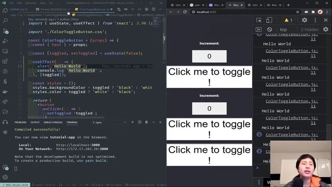332x187 pixels.
Task: Open a new browser tab with the plus
Action: coord(288,5)
